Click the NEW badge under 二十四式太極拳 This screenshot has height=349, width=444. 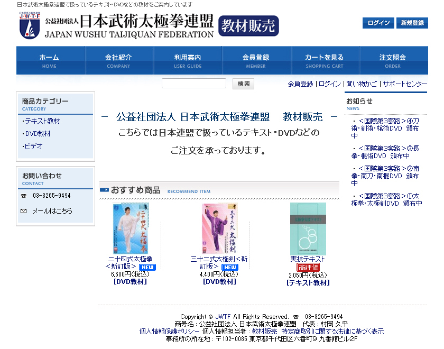(x=147, y=267)
